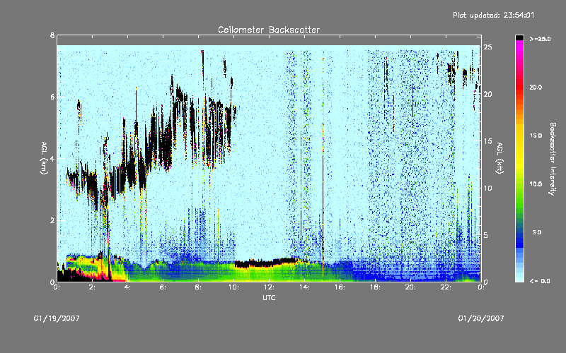Viewport: 566px width, 353px height.
Task: Click the 'Plot updated: 23:54:01' timestamp
Action: coord(493,15)
